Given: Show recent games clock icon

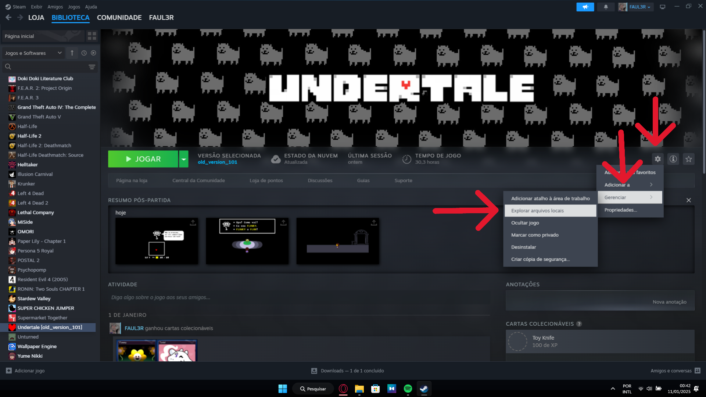Looking at the screenshot, I should tap(84, 53).
